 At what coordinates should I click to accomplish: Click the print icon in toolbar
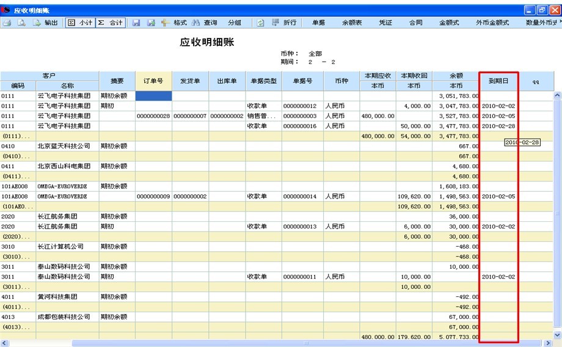[7, 23]
